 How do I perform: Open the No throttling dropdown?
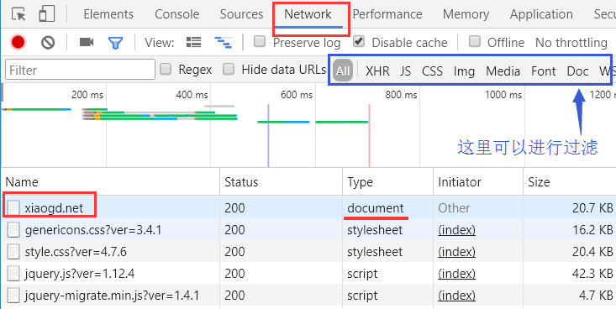[571, 43]
